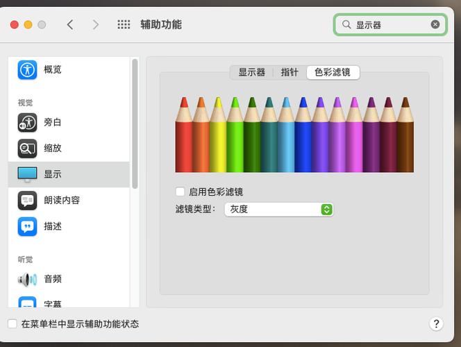Close the window with the red button

point(15,25)
